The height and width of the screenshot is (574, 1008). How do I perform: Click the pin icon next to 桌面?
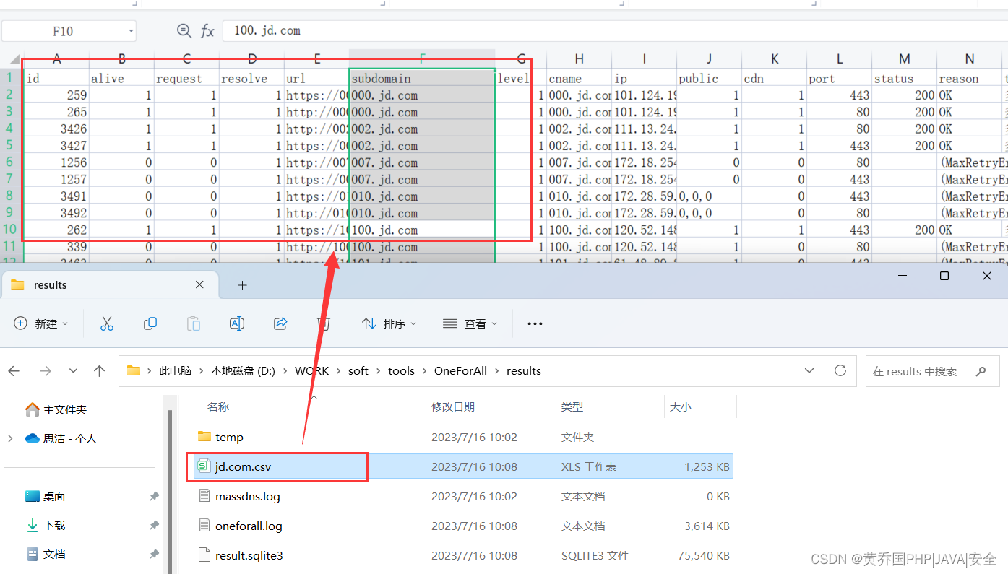(x=154, y=496)
